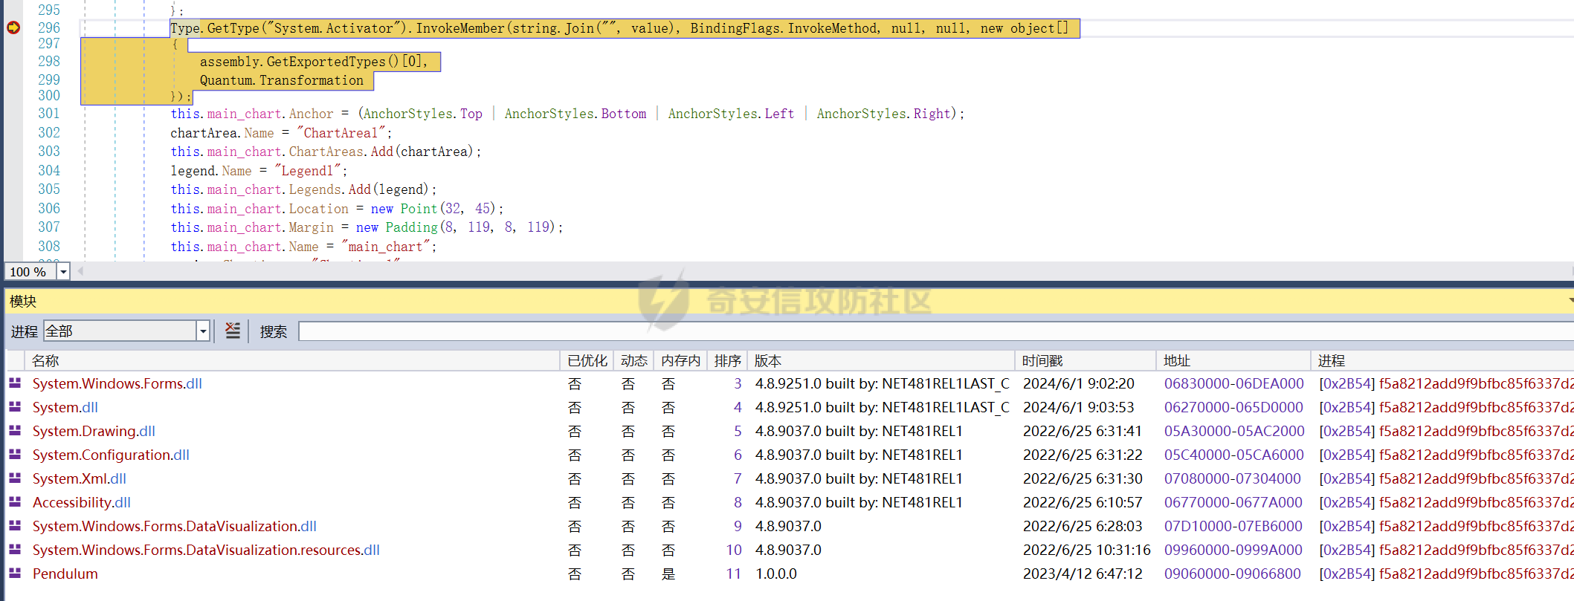
Task: Click version 1.0.0.0 cell
Action: (776, 574)
